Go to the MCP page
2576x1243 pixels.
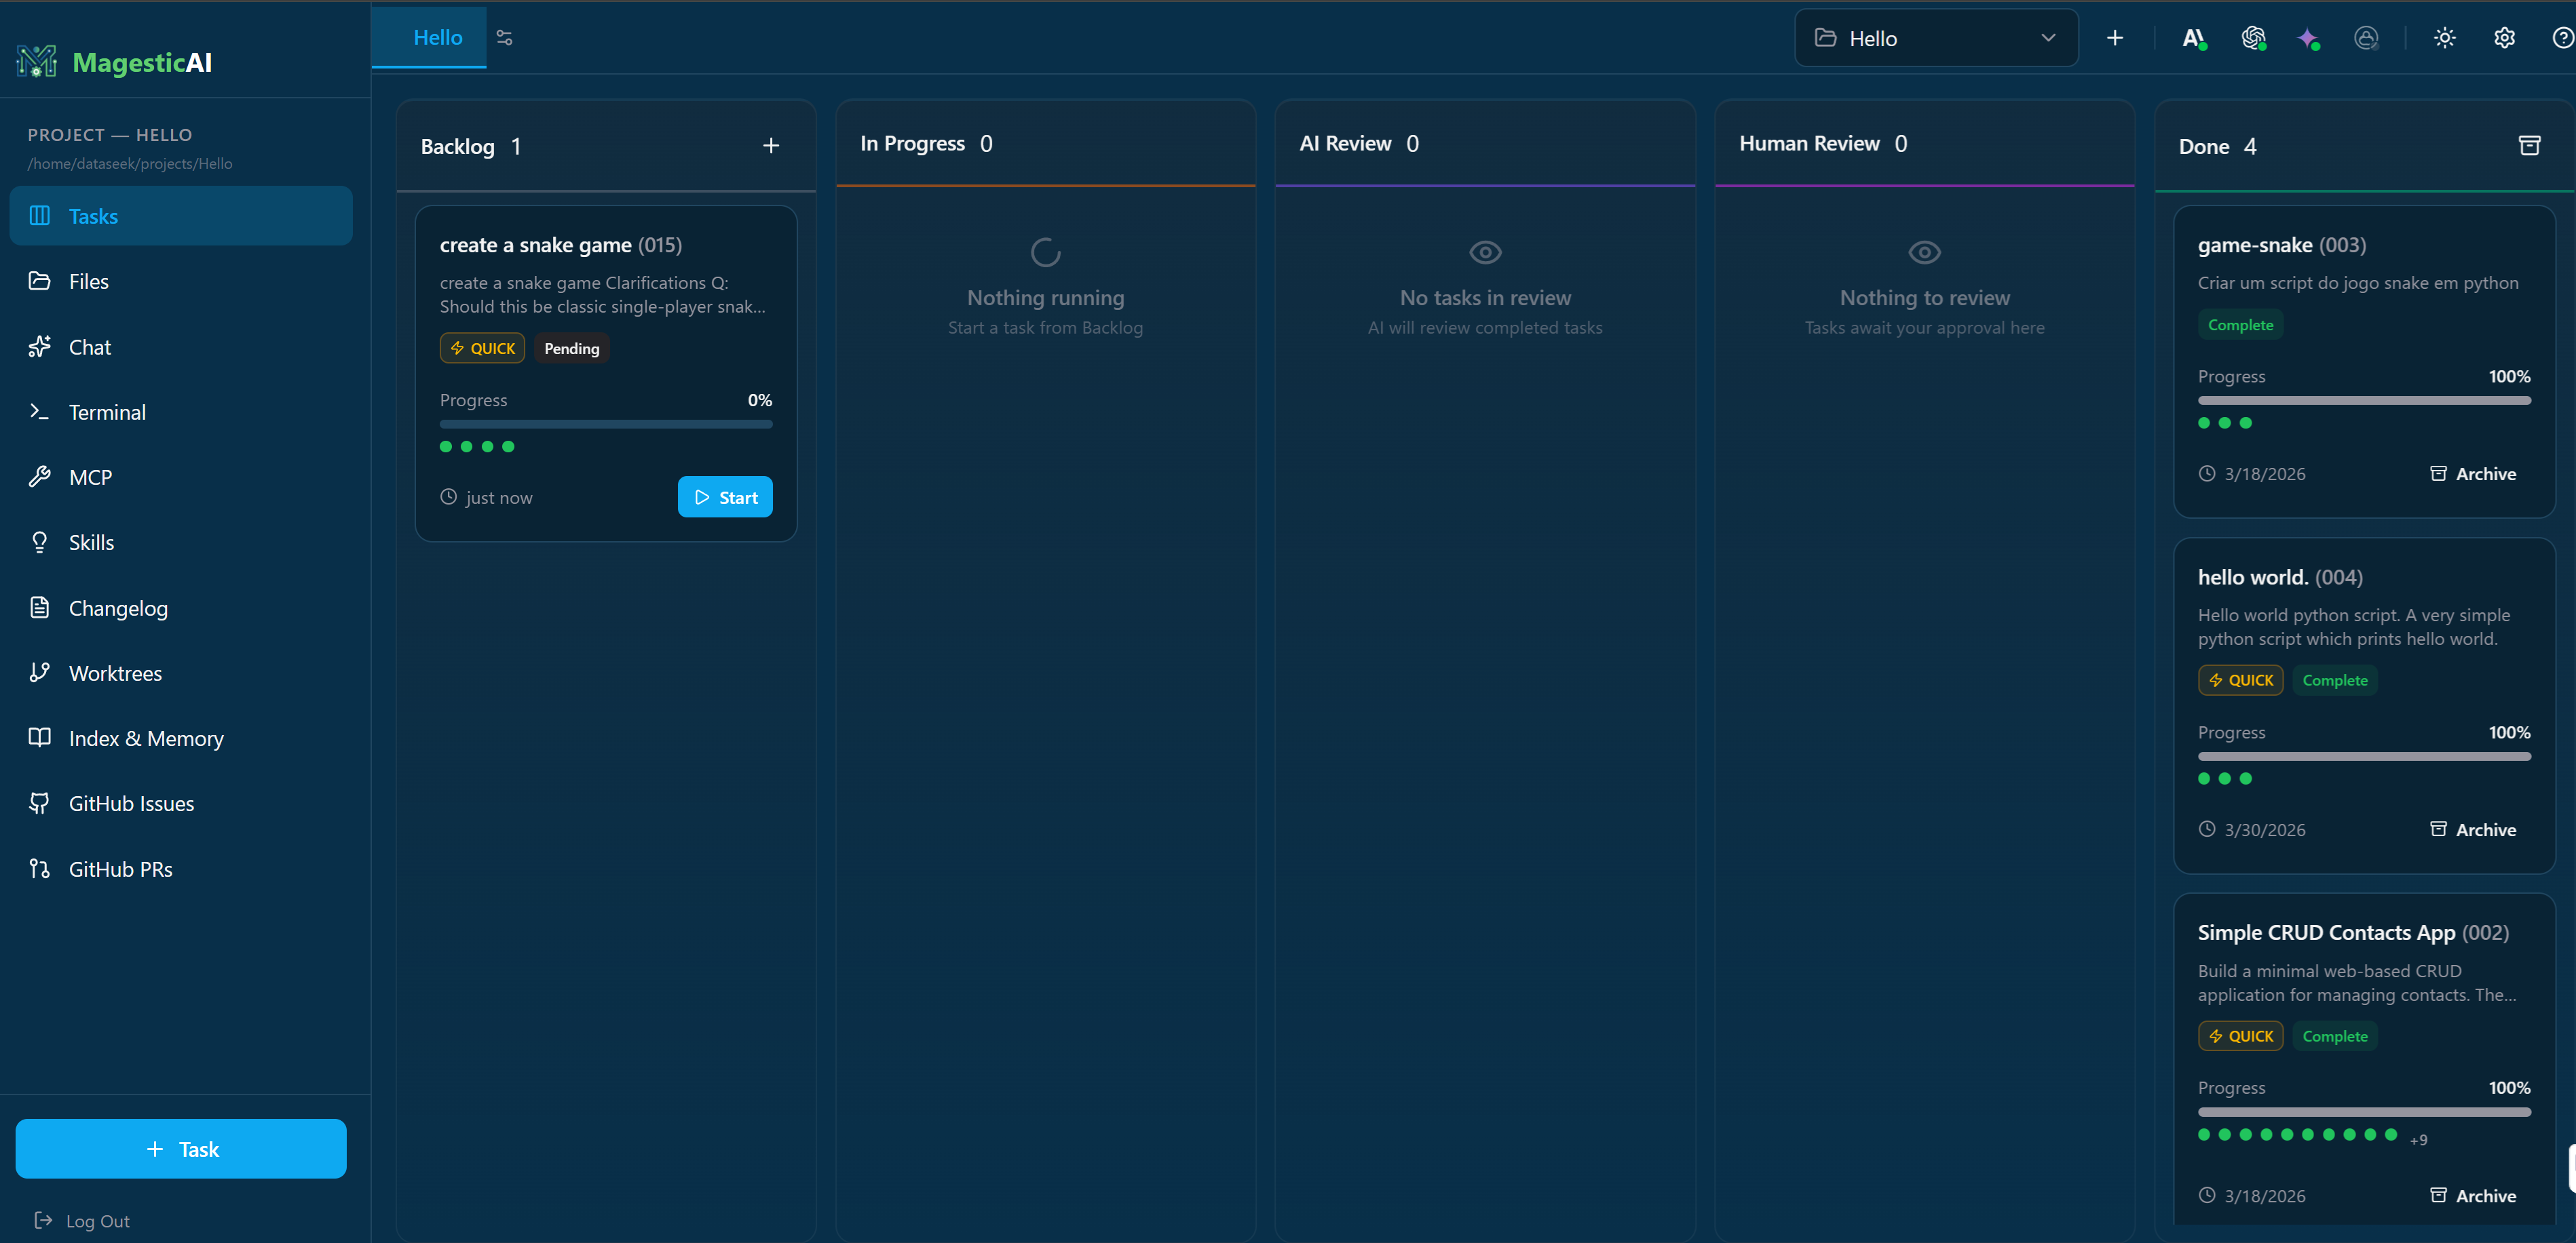[x=181, y=477]
